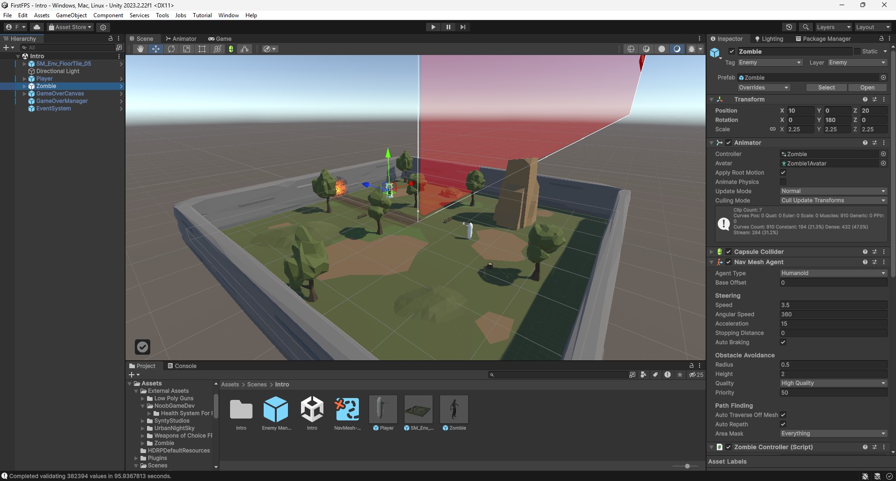Disable the Animator component checkbox
The width and height of the screenshot is (896, 481).
(x=728, y=143)
